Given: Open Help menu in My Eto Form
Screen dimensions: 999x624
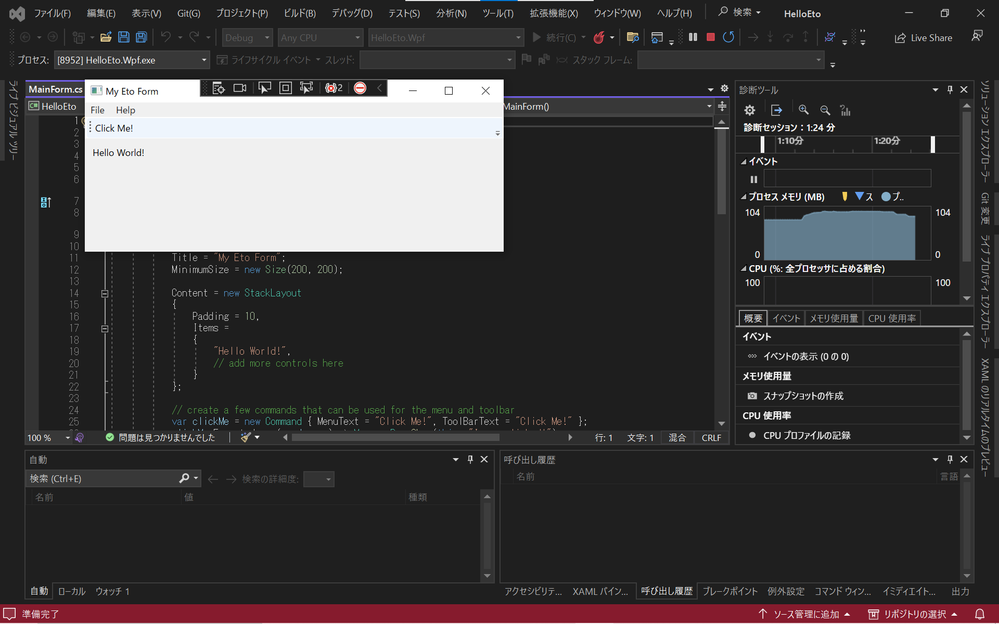Looking at the screenshot, I should tap(125, 110).
